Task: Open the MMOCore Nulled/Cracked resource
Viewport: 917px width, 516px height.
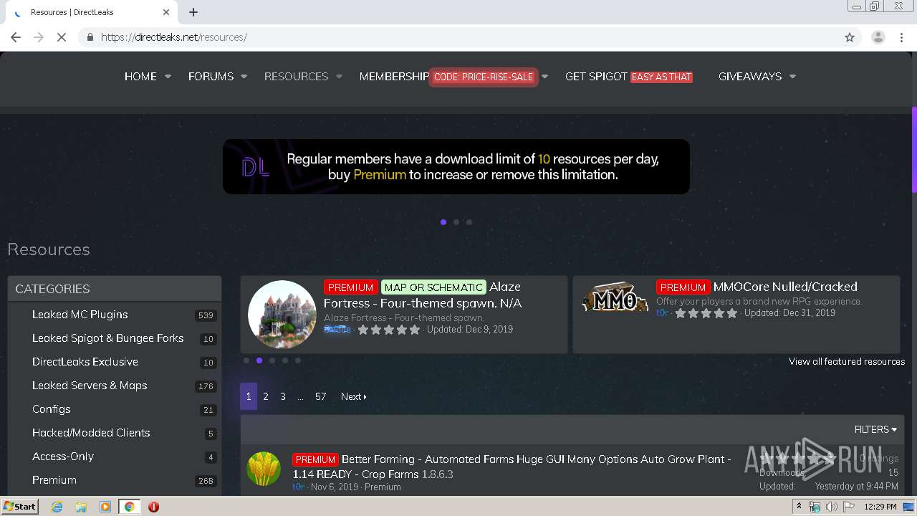Action: click(785, 287)
